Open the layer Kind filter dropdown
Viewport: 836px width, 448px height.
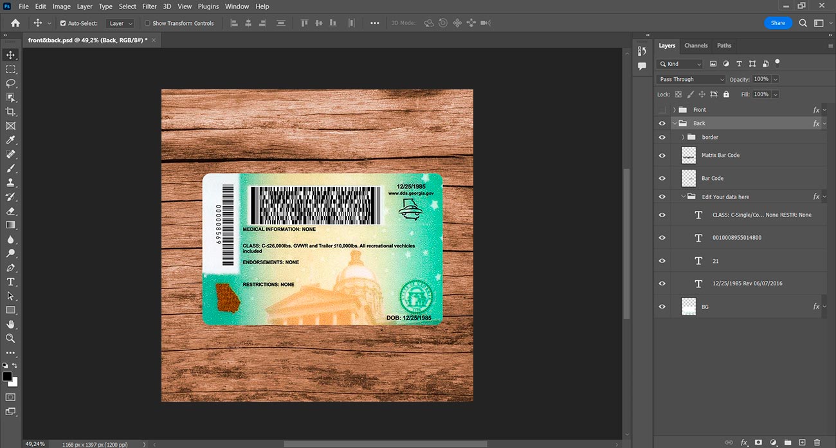click(x=680, y=64)
